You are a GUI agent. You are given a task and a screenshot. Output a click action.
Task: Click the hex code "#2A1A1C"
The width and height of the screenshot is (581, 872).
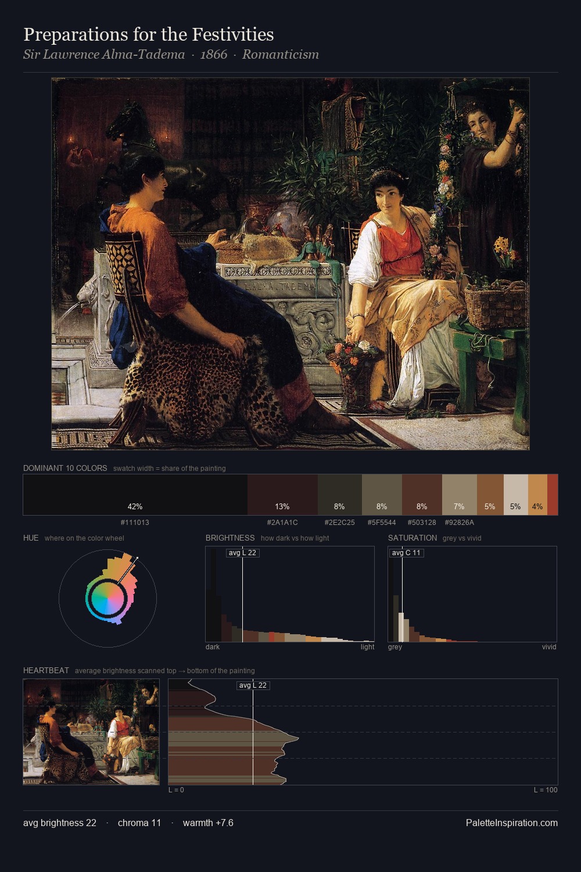pos(282,523)
